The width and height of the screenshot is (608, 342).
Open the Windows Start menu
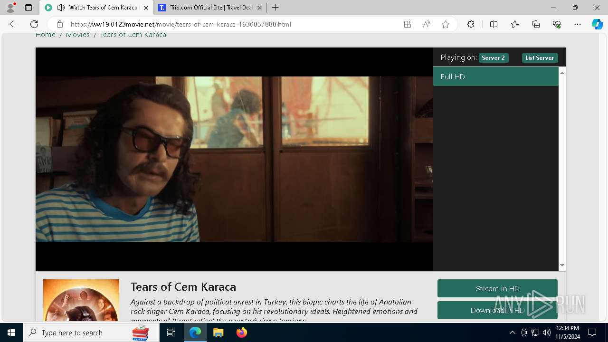click(11, 332)
